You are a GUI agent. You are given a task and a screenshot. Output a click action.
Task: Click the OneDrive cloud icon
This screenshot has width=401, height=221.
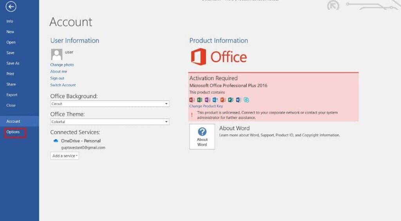(x=56, y=141)
